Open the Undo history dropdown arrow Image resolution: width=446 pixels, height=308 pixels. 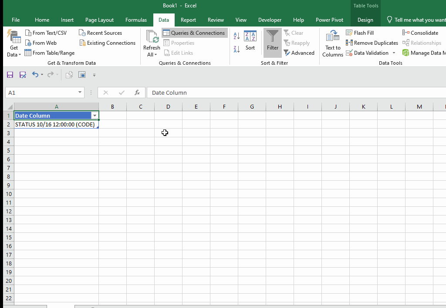tap(42, 75)
